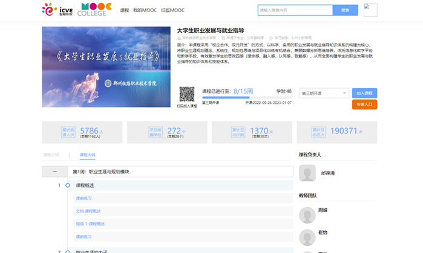Click the clock icon beside 学习安排
The image size is (423, 253).
tap(271, 38)
